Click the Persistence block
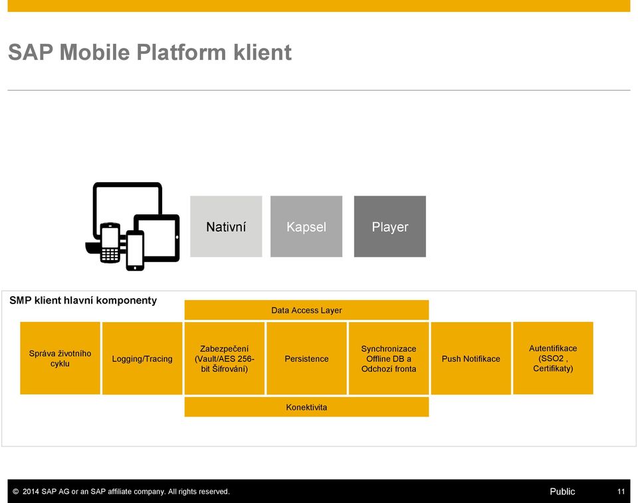The height and width of the screenshot is (503, 638). click(x=307, y=359)
